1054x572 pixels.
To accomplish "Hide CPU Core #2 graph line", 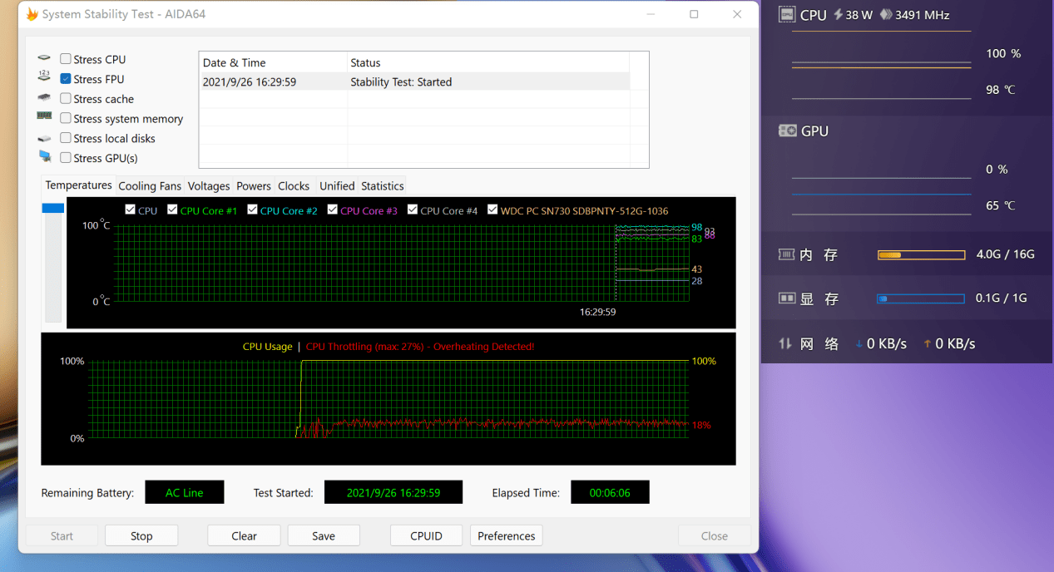I will [253, 210].
